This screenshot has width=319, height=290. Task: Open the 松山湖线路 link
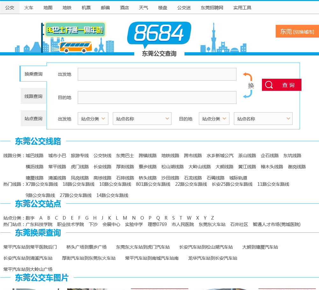tap(172, 167)
